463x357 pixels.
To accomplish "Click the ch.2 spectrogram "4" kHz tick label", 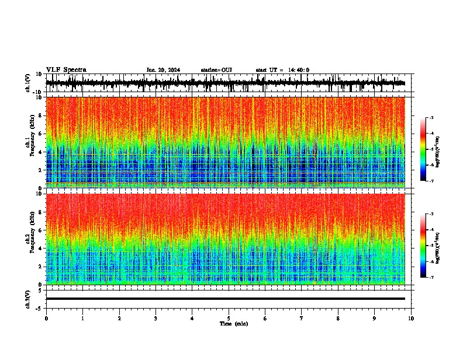I will click(40, 249).
